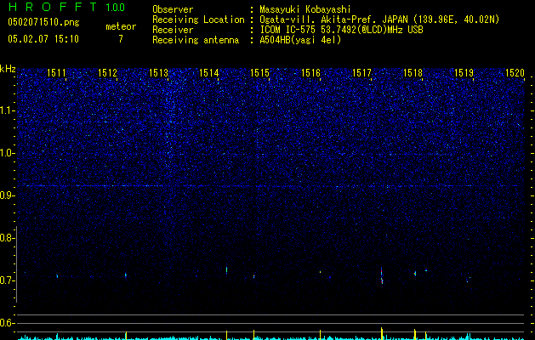Click the meteor echo just after 1514

tap(226, 270)
